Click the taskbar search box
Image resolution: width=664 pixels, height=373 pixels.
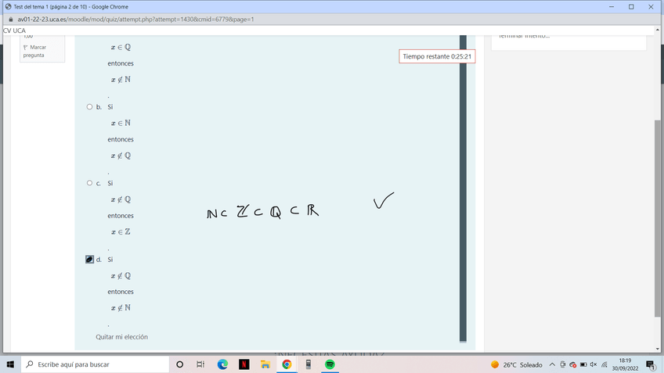[x=96, y=364]
